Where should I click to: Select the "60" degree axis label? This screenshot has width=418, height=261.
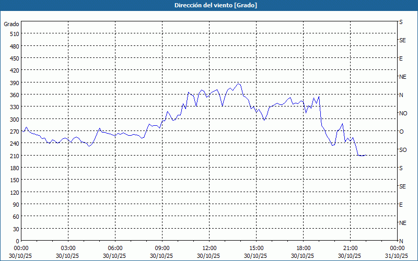coord(16,217)
